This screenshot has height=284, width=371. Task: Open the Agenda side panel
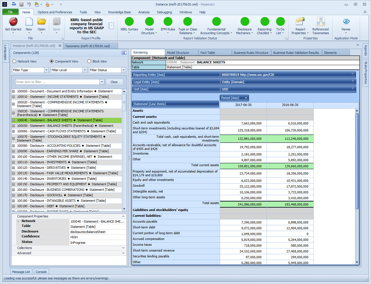pos(366,50)
